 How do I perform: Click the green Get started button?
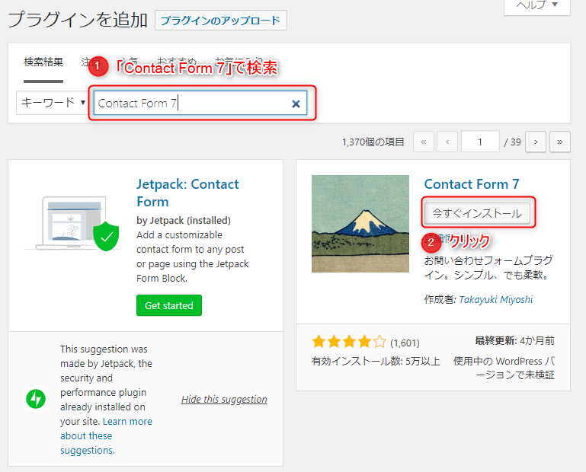tap(169, 305)
